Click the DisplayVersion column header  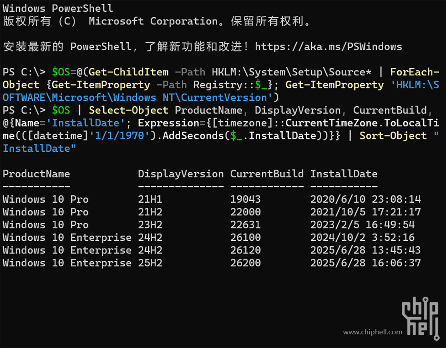pyautogui.click(x=181, y=174)
